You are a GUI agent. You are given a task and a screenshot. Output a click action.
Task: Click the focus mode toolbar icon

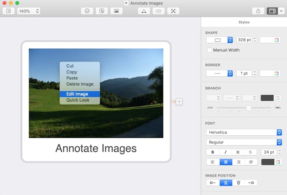pyautogui.click(x=173, y=11)
